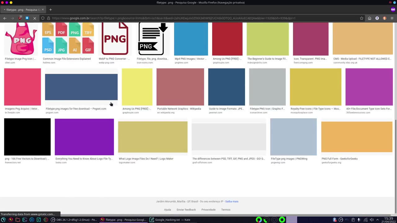397x223 pixels.
Task: Open 'Filetype png images for free download – Pngset.com'
Action: (76, 109)
